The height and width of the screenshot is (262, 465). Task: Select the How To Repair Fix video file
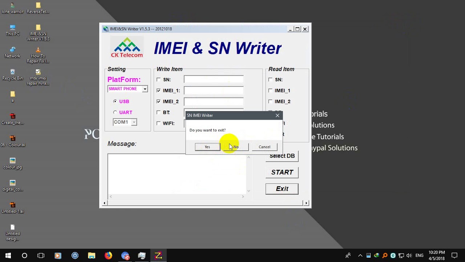coord(38,55)
